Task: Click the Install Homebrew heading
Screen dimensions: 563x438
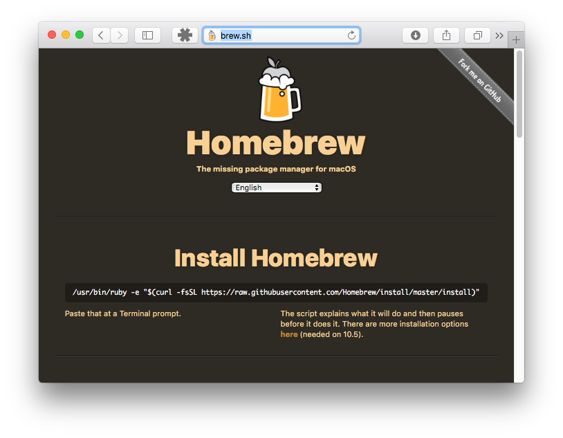Action: pos(276,258)
